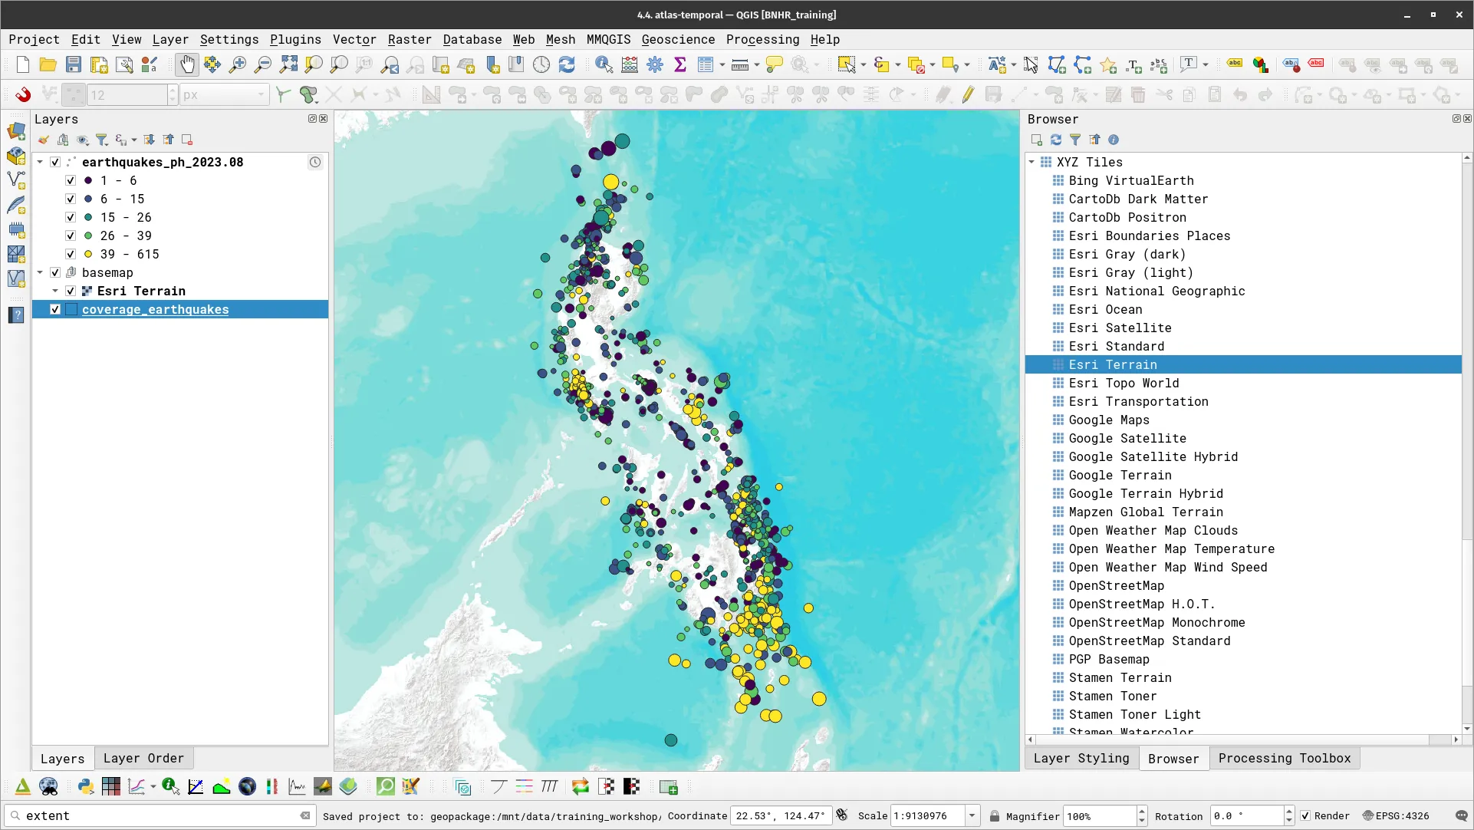Activate the Pan Map tool
Screen dimensions: 1474x830
pyautogui.click(x=187, y=64)
